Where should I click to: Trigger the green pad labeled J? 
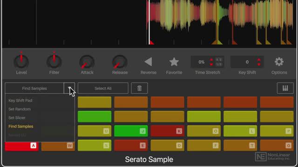click(131, 131)
